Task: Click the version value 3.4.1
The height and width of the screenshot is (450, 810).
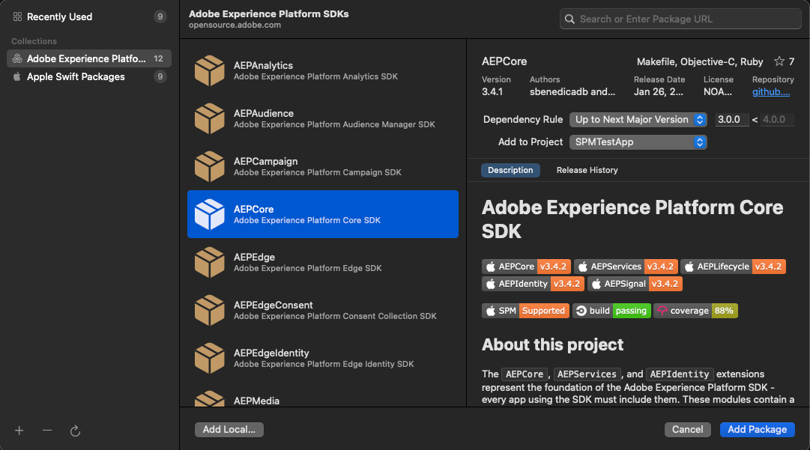Action: (x=492, y=92)
